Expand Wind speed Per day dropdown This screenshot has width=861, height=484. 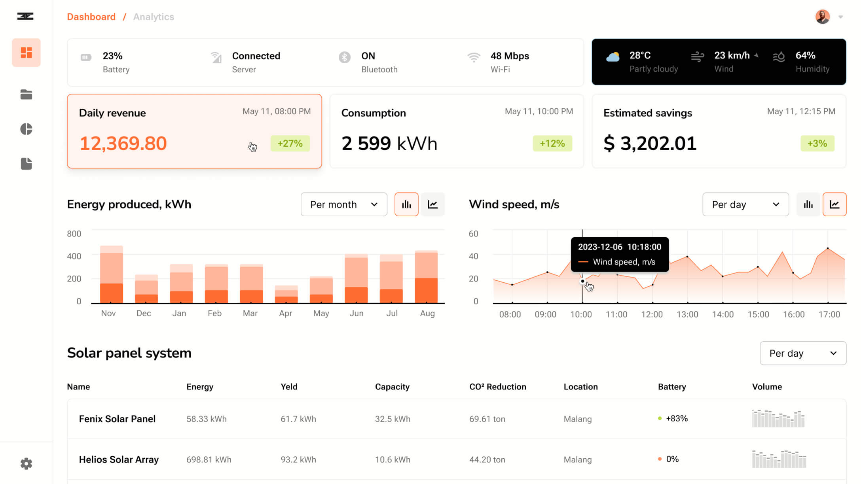(x=745, y=204)
